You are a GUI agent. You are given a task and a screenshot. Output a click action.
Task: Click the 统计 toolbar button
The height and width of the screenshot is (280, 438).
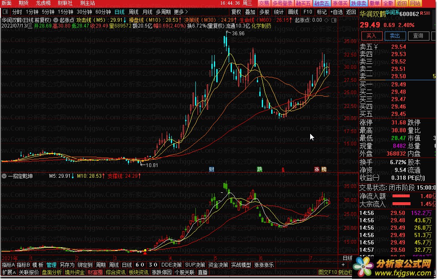279,12
